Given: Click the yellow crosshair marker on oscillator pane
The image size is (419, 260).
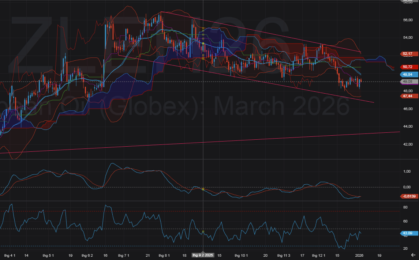Looking at the screenshot, I should (x=203, y=189).
